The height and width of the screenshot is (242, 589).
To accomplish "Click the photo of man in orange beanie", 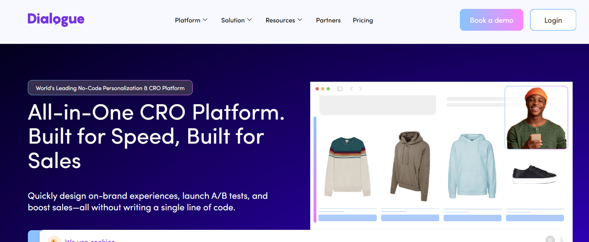I will pyautogui.click(x=536, y=118).
